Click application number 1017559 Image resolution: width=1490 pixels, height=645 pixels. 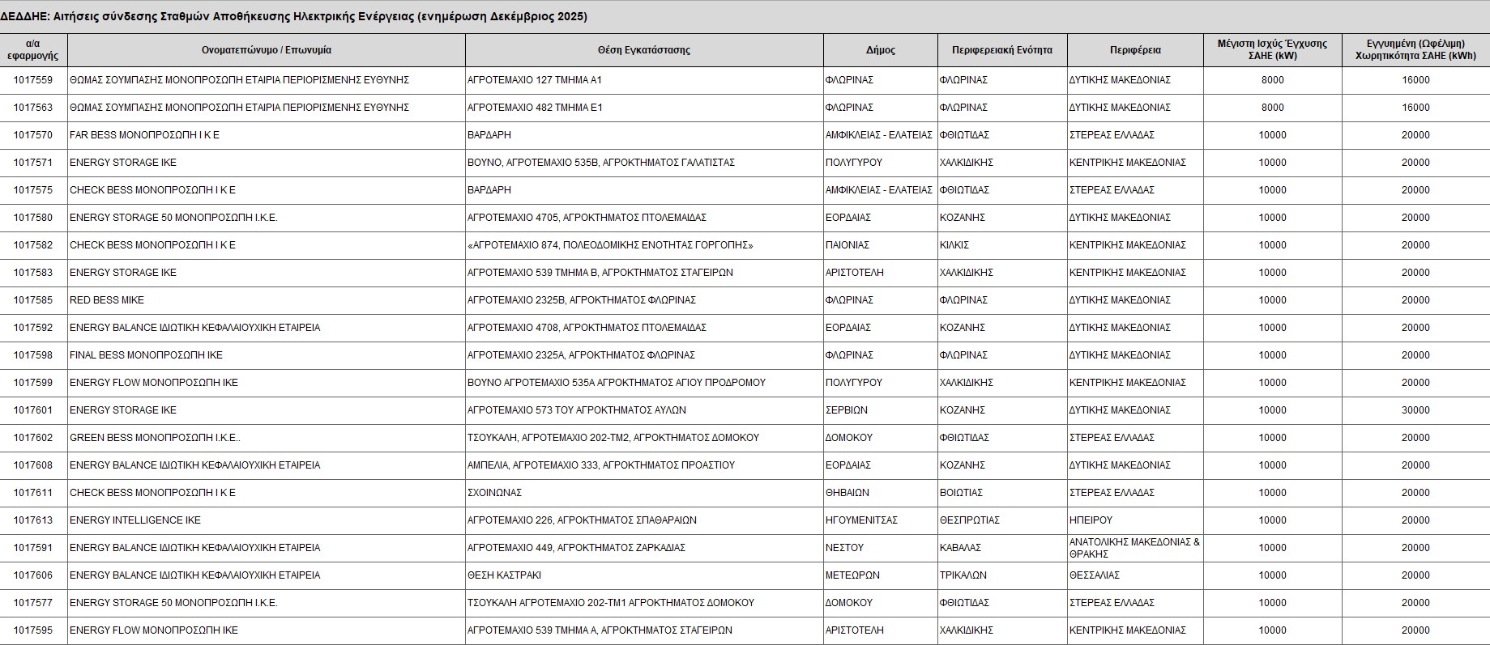(x=33, y=80)
